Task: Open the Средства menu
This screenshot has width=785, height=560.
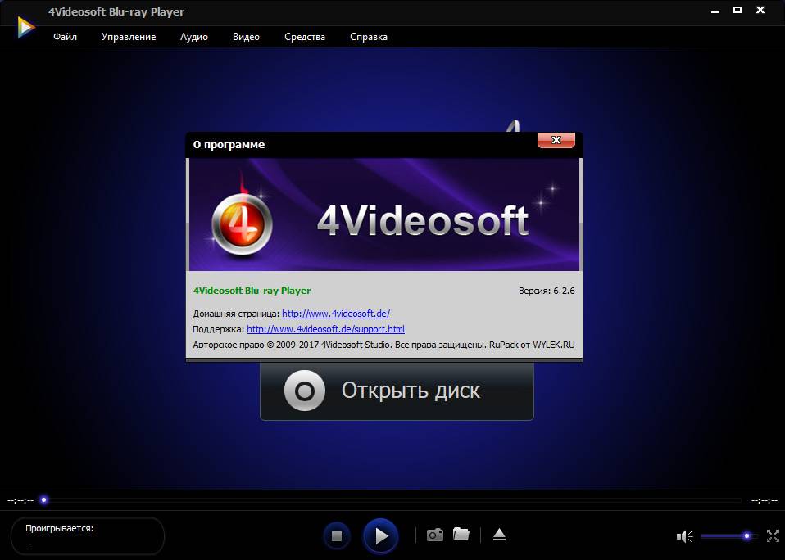Action: click(305, 37)
